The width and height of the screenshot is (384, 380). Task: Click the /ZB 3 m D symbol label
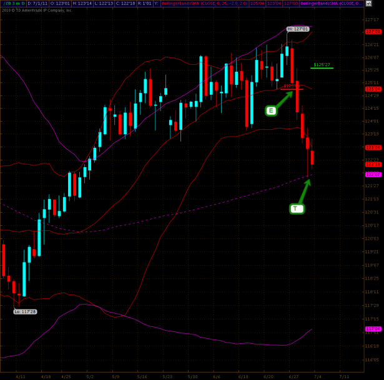point(12,3)
